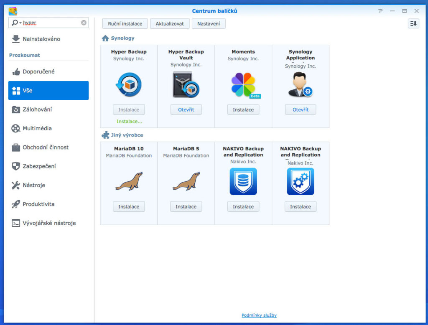Click the green Instalace... status text
The image size is (428, 325).
click(x=130, y=122)
